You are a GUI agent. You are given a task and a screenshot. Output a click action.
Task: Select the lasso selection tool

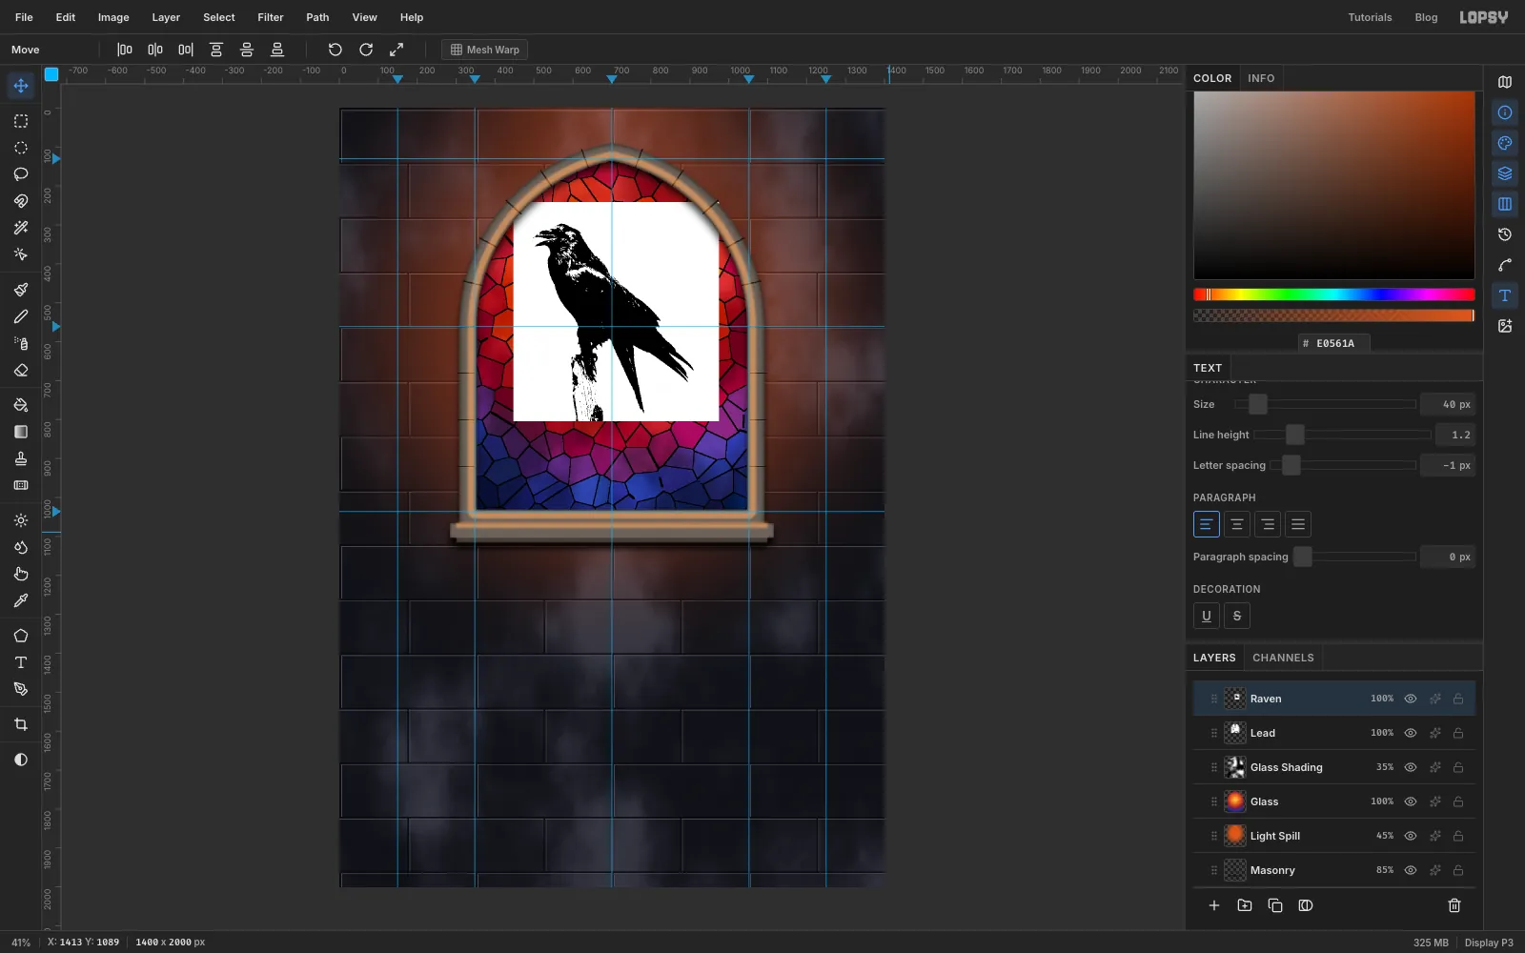21,174
